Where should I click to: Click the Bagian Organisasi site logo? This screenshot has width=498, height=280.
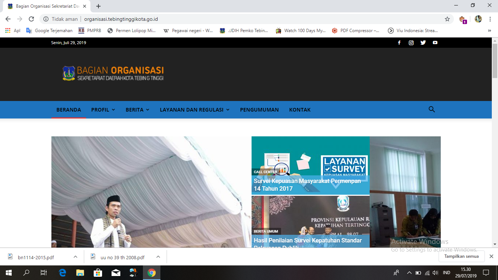click(x=113, y=73)
